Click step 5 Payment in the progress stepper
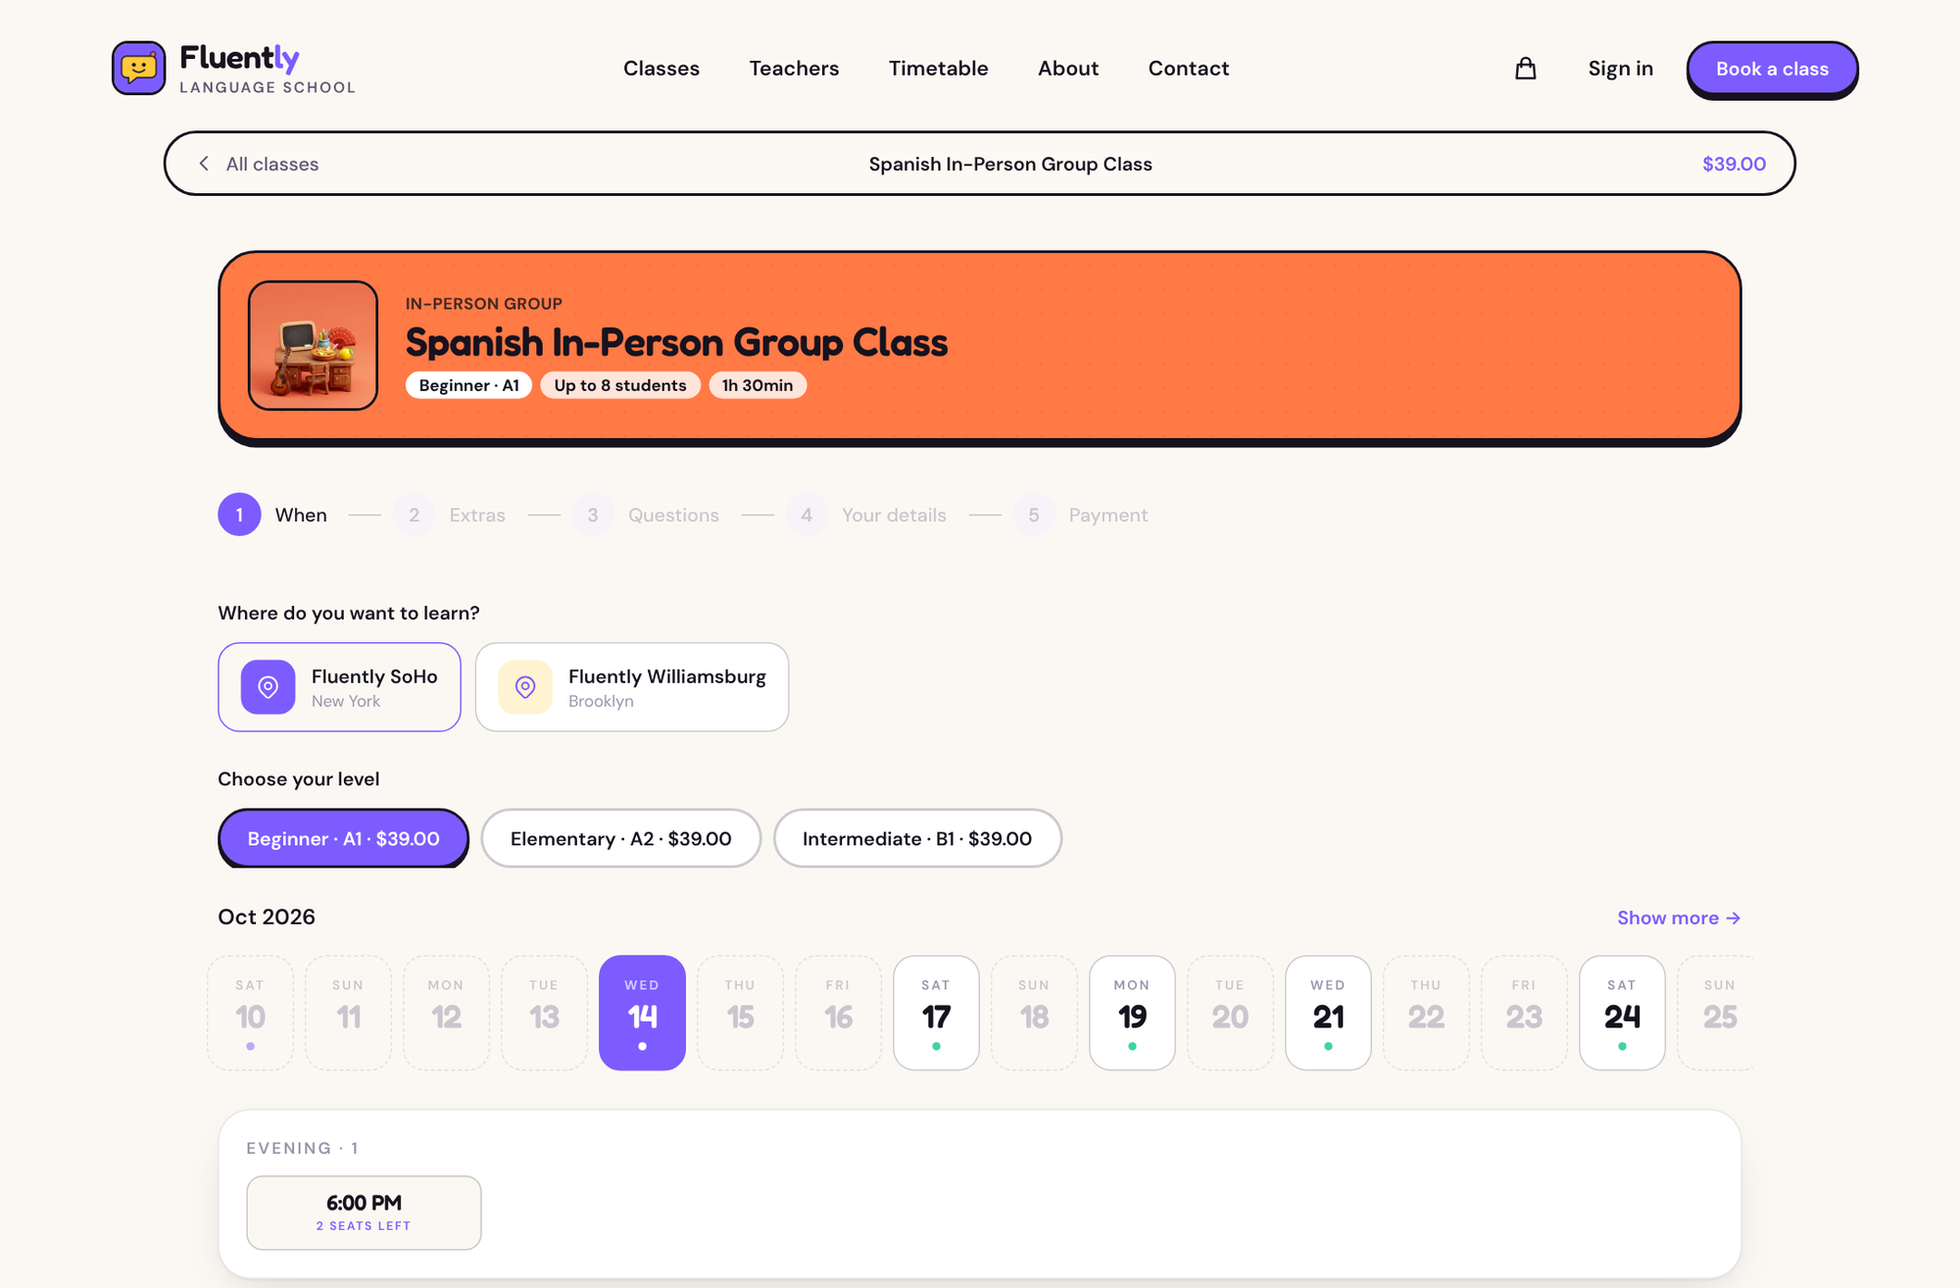The width and height of the screenshot is (1960, 1288). pyautogui.click(x=1080, y=515)
